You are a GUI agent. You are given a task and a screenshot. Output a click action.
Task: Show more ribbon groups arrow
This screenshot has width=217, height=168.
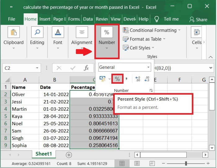pos(204,42)
